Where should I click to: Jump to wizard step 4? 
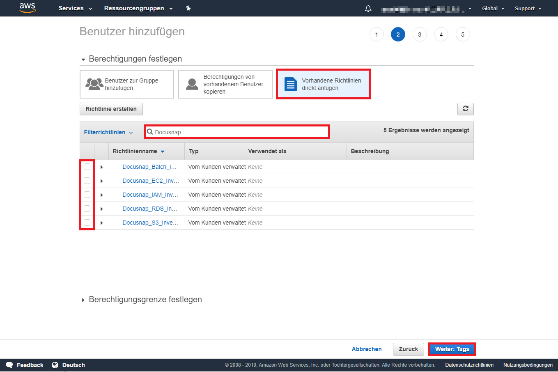441,34
